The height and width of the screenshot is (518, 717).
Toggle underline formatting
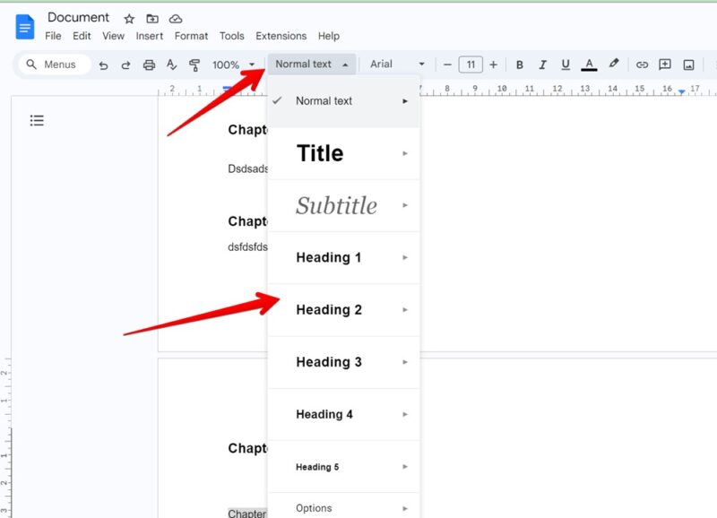pos(566,64)
